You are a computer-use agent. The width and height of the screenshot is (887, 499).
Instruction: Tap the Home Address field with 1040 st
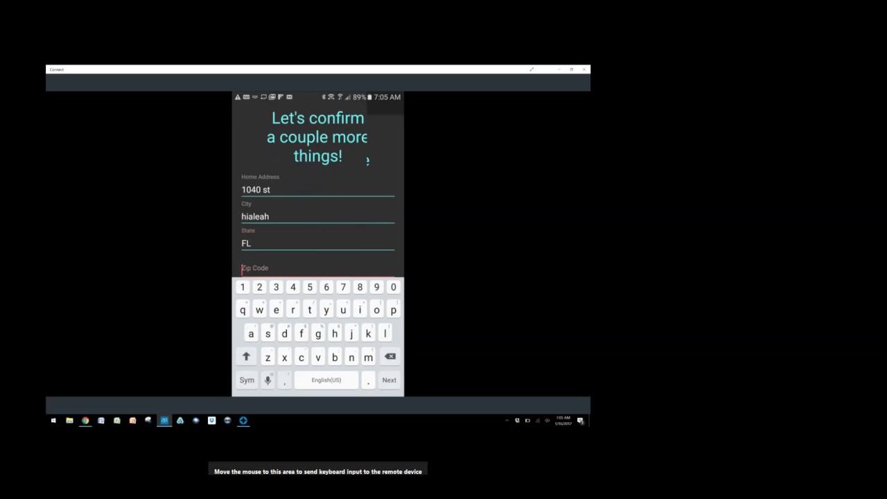pyautogui.click(x=317, y=189)
